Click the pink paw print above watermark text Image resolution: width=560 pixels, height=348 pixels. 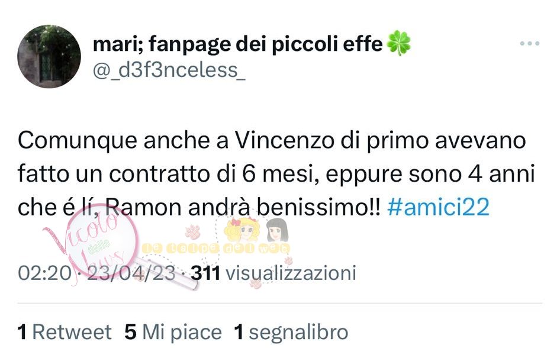[193, 231]
